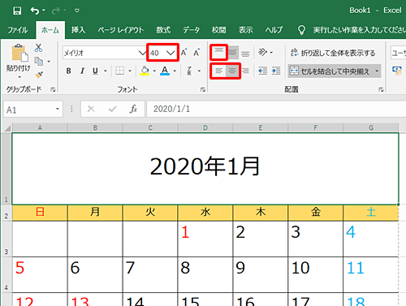Open the borders dropdown arrow
This screenshot has height=306, width=406.
pos(130,71)
